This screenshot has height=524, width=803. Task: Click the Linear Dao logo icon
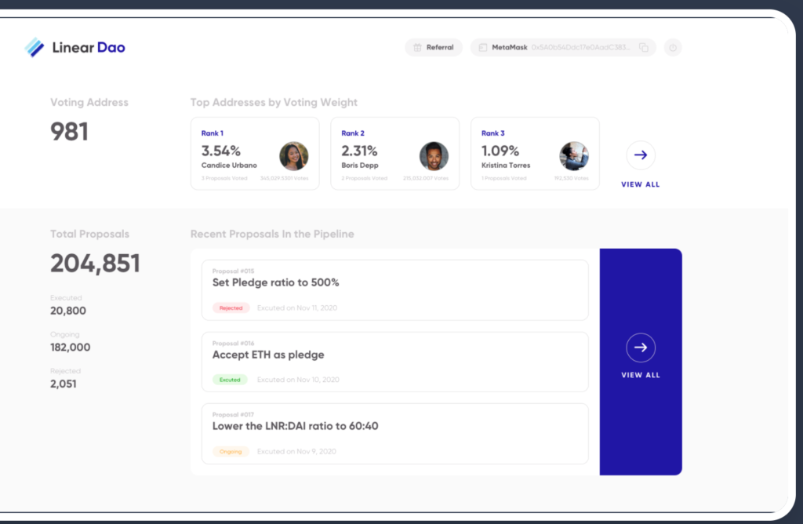35,47
